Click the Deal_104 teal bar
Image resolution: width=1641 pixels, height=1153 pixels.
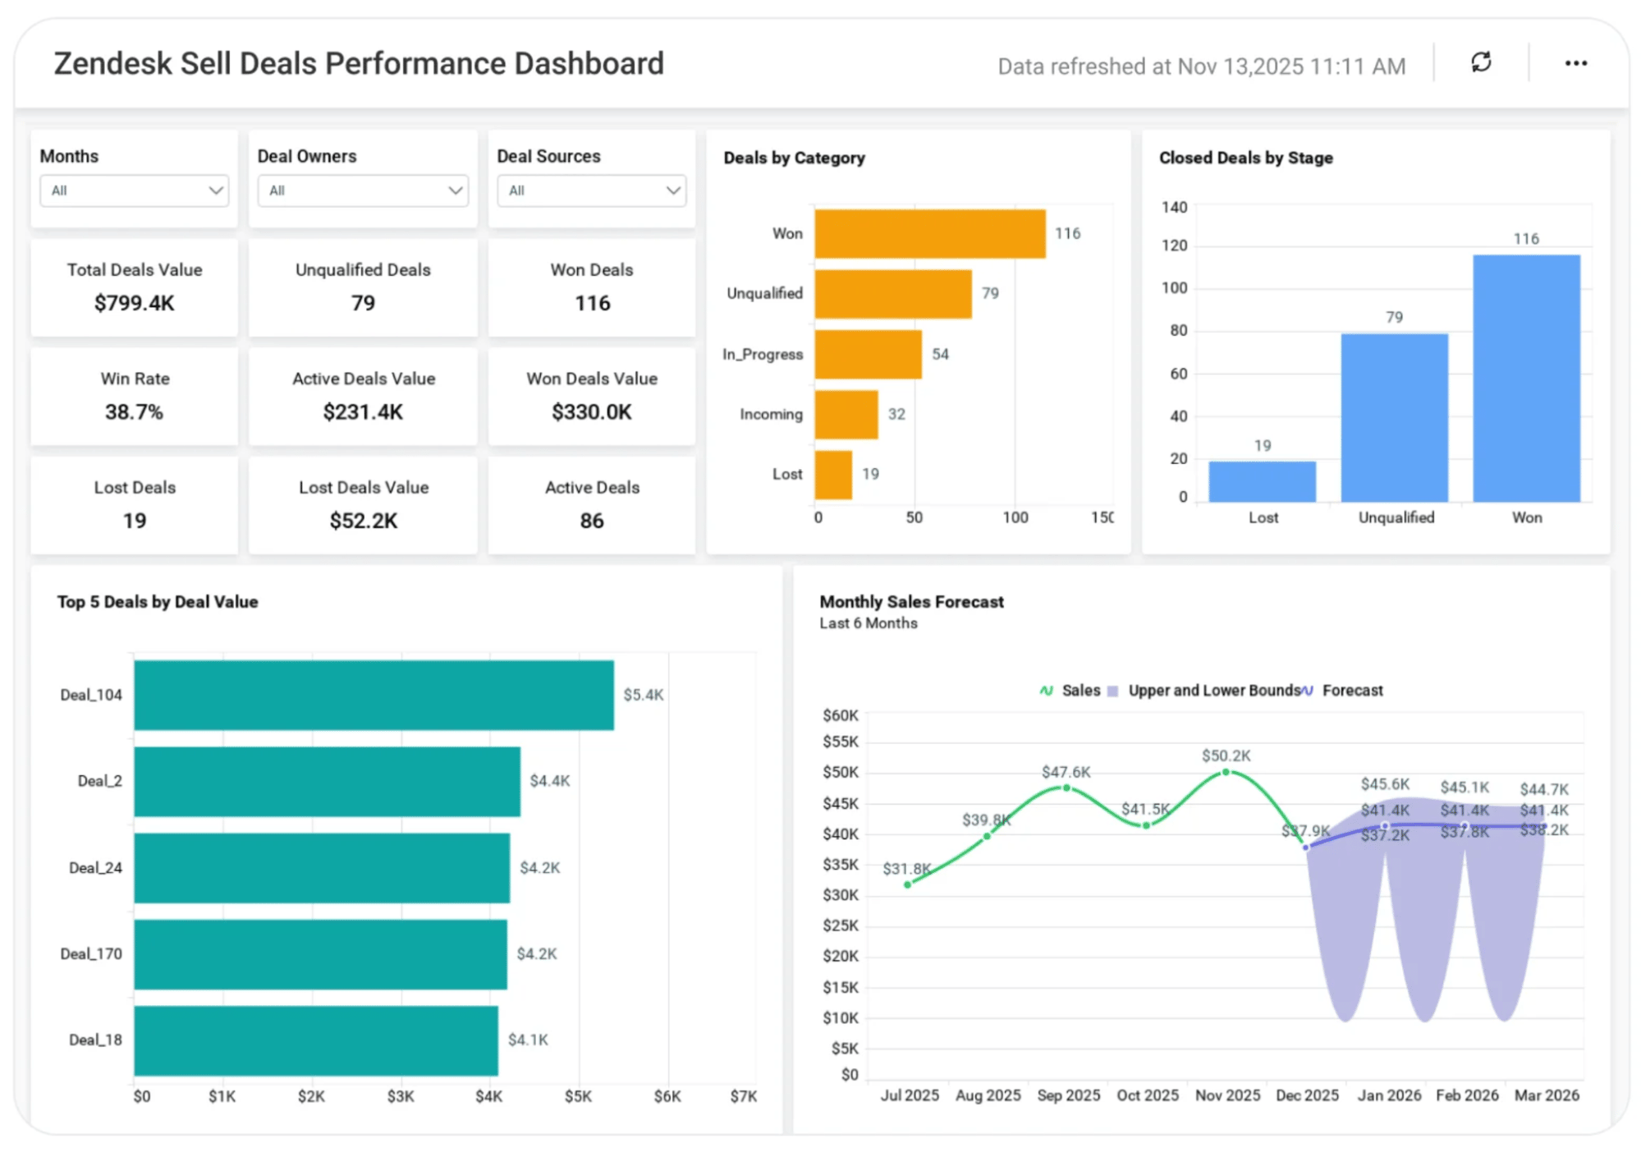point(374,696)
